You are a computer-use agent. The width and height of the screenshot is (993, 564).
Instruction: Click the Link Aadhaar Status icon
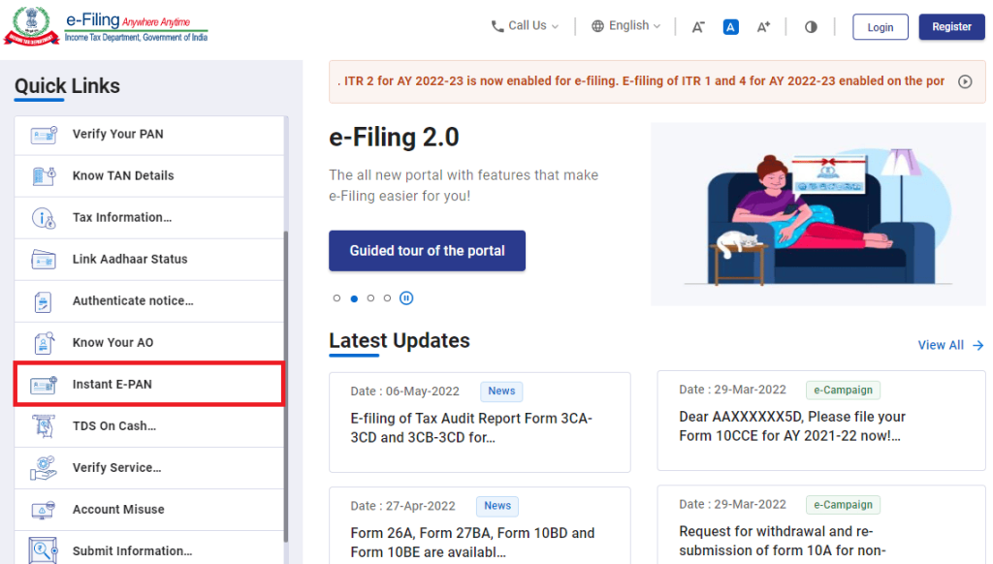(44, 260)
